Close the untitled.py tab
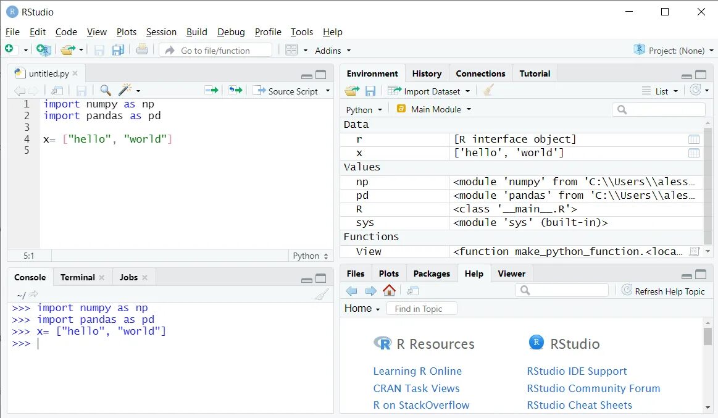Viewport: 718px width, 418px height. (75, 73)
